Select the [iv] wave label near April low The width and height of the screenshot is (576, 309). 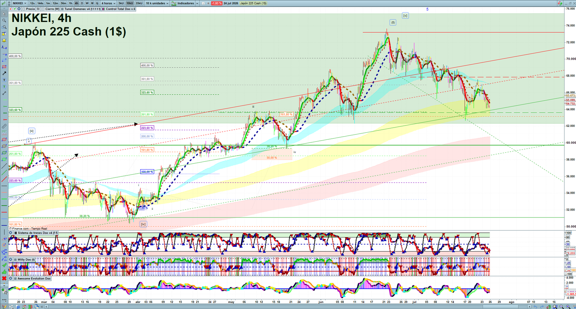coord(143,224)
